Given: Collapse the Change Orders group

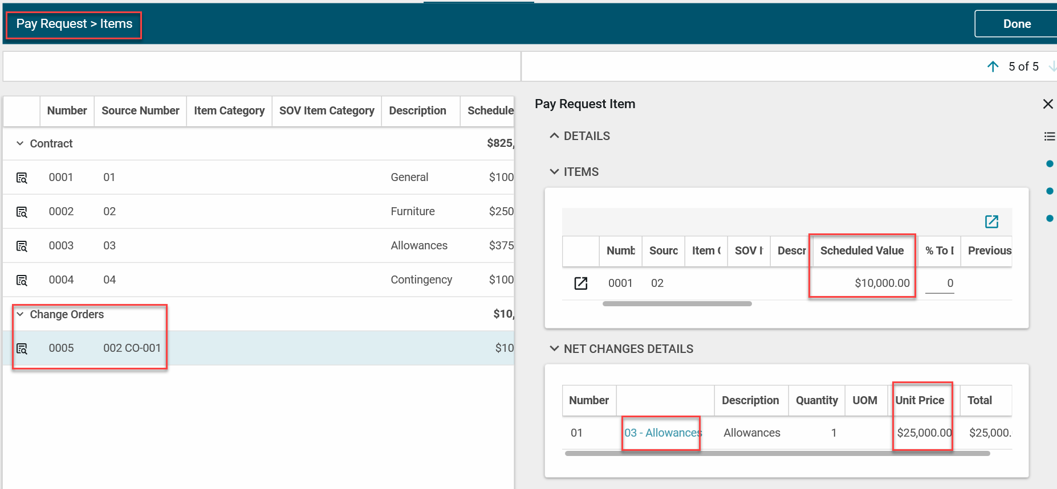Looking at the screenshot, I should (20, 314).
